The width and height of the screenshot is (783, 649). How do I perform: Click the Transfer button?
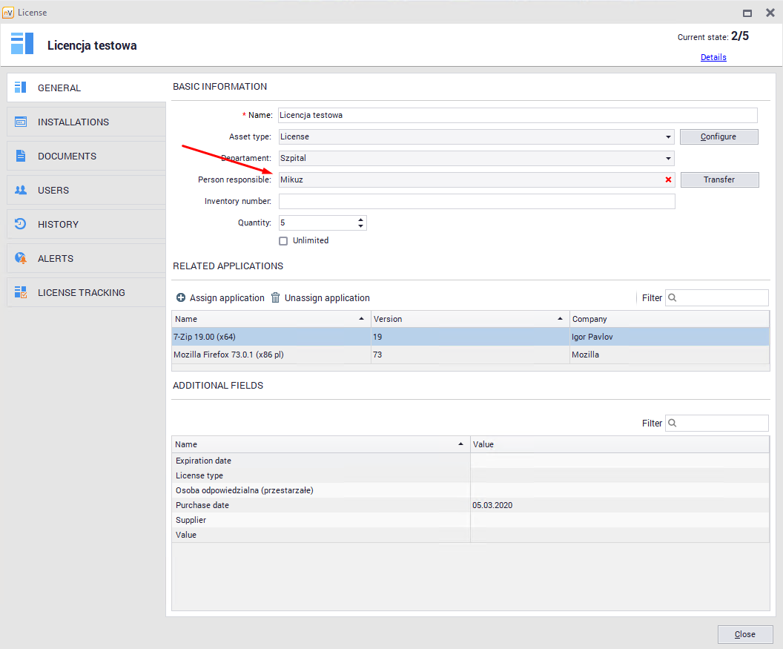tap(719, 179)
